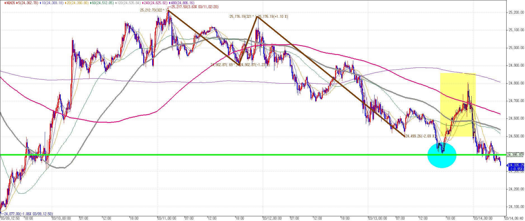
Task: Click the 24,600.00 price axis label
Action: [517, 118]
